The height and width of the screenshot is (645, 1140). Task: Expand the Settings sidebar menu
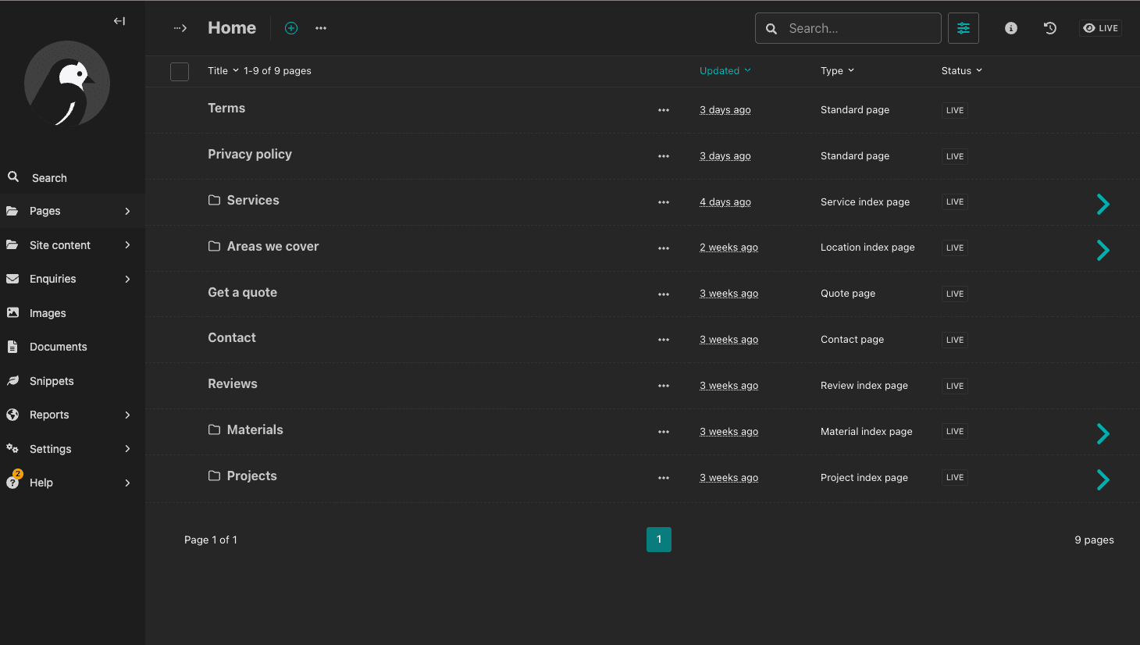click(x=73, y=449)
